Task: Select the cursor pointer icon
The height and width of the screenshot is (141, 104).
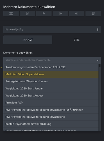Action: coord(44,14)
